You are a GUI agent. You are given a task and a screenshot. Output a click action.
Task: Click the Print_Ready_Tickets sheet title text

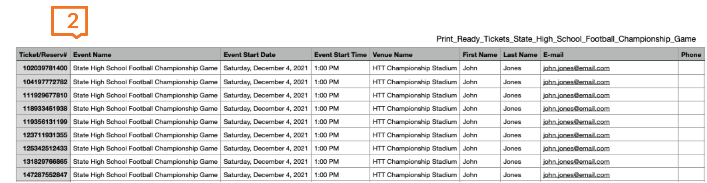pos(566,39)
